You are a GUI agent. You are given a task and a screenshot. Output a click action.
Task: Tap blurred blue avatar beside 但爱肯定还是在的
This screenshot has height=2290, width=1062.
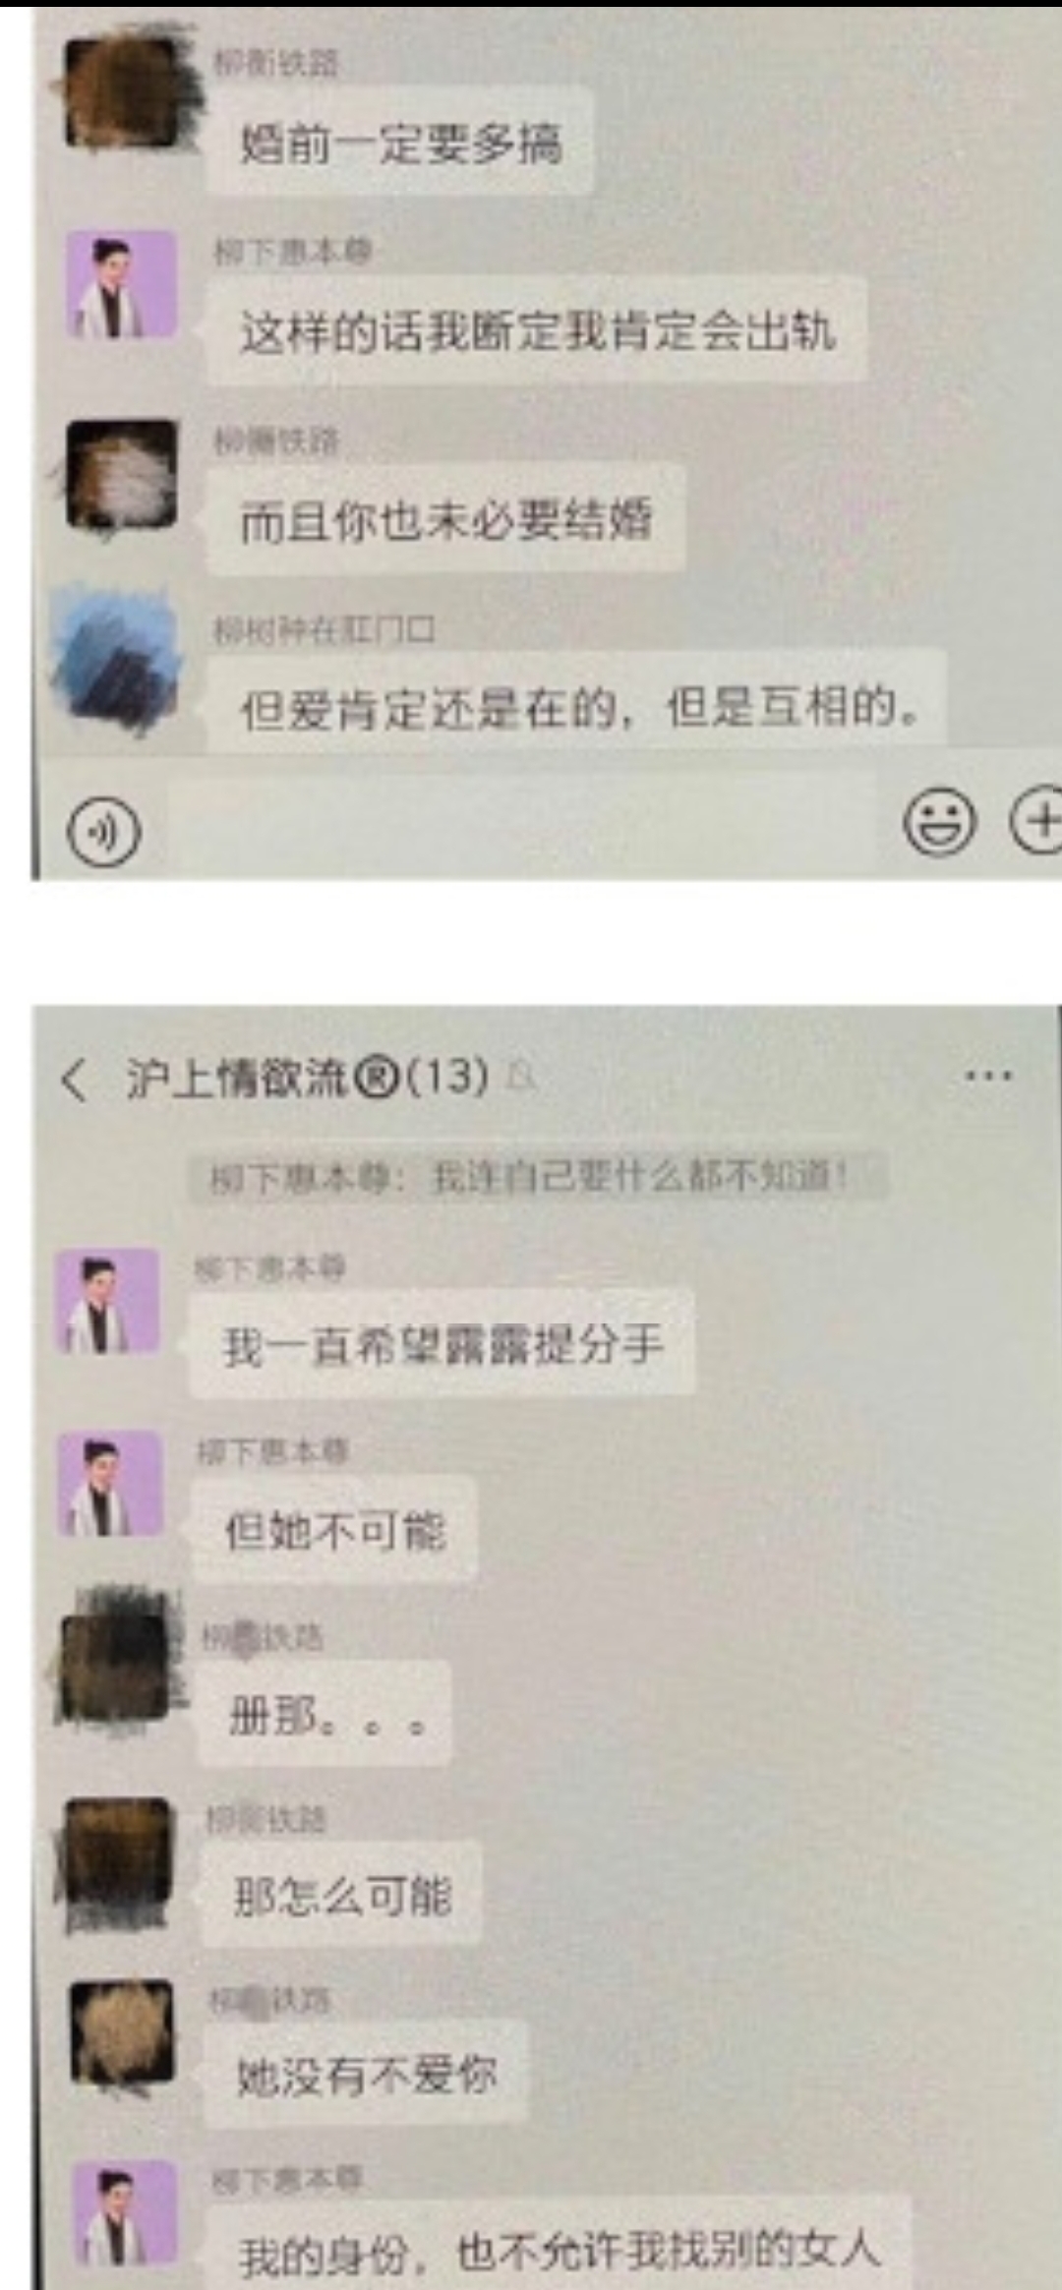click(x=120, y=659)
